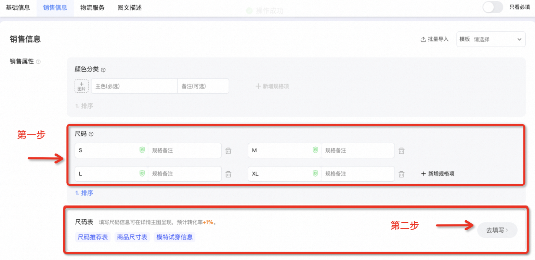Image resolution: width=535 pixels, height=260 pixels.
Task: Open help icon next to 尺码
Action: 91,134
